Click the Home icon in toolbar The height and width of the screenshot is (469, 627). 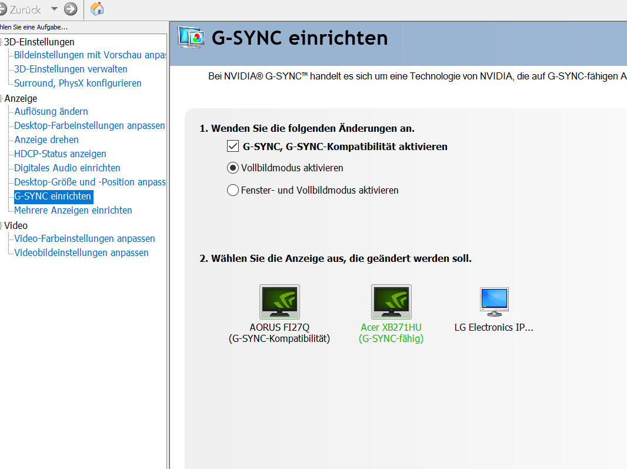97,9
